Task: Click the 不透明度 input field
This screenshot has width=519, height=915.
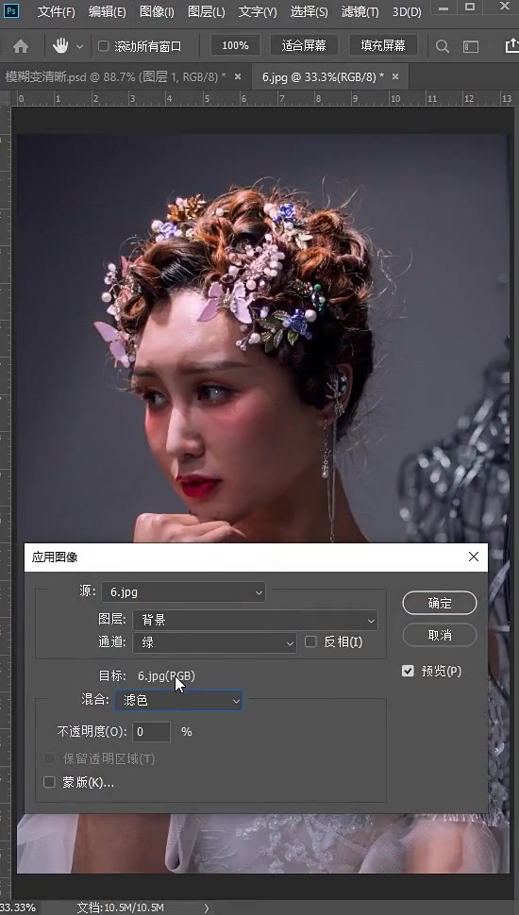Action: click(152, 732)
